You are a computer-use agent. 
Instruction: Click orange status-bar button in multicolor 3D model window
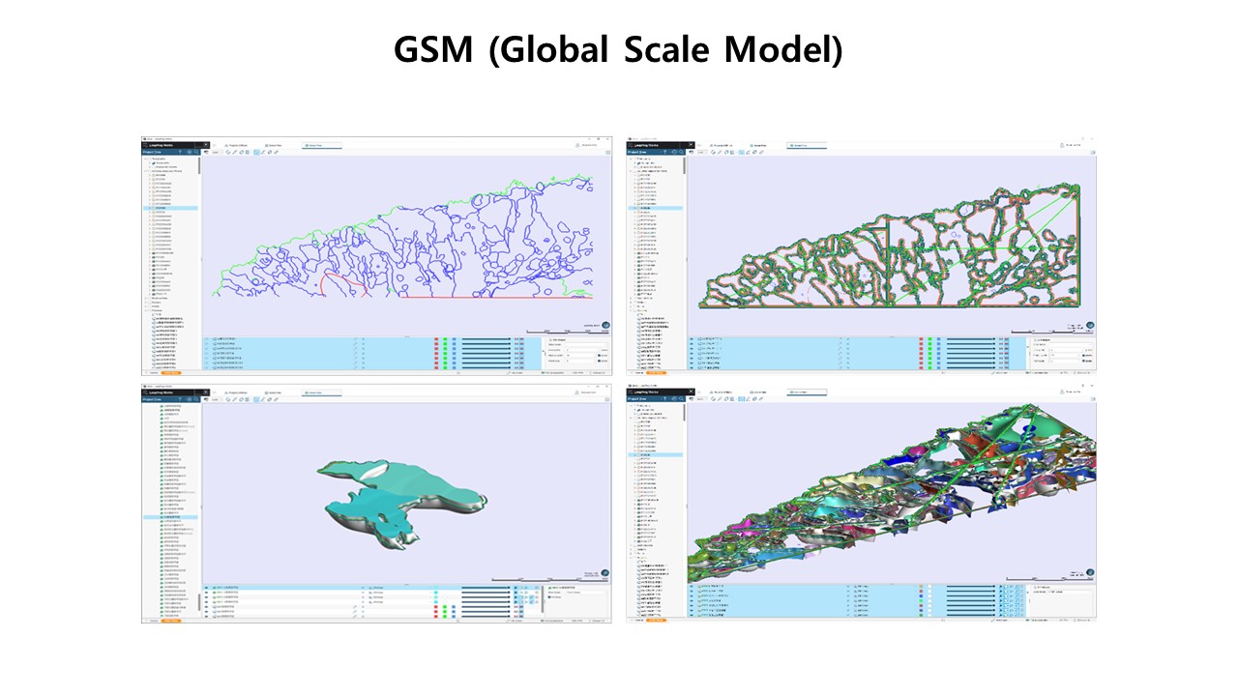tap(656, 621)
